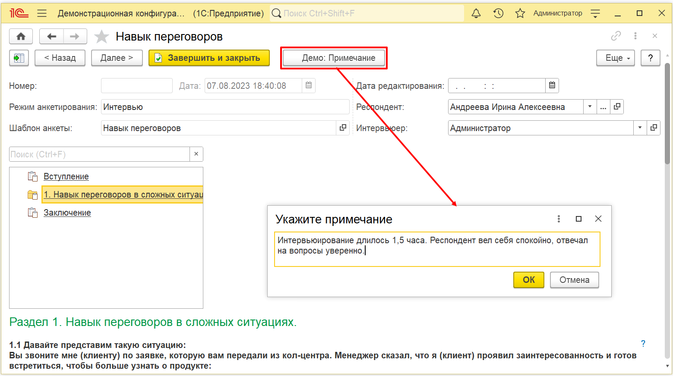Click the Назад button

[60, 58]
